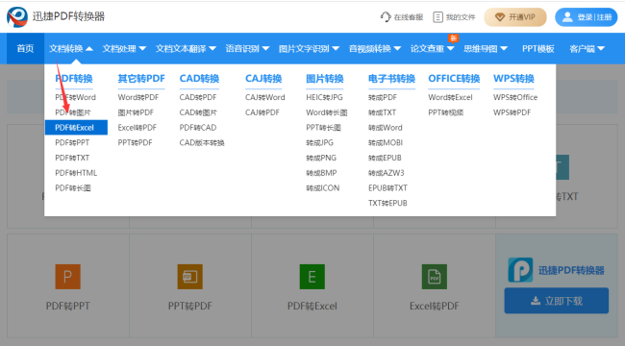This screenshot has height=346, width=625.
Task: Pick Word转长图 option
Action: [x=327, y=112]
